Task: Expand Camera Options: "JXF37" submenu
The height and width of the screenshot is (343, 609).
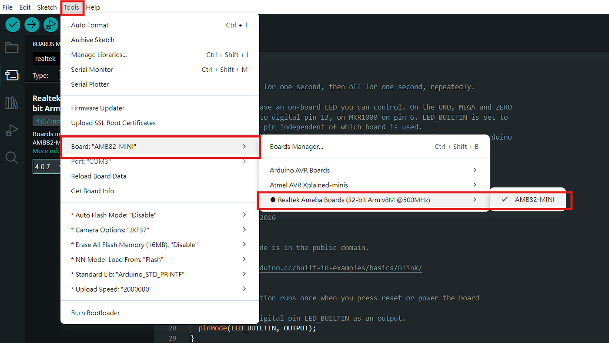Action: click(160, 230)
